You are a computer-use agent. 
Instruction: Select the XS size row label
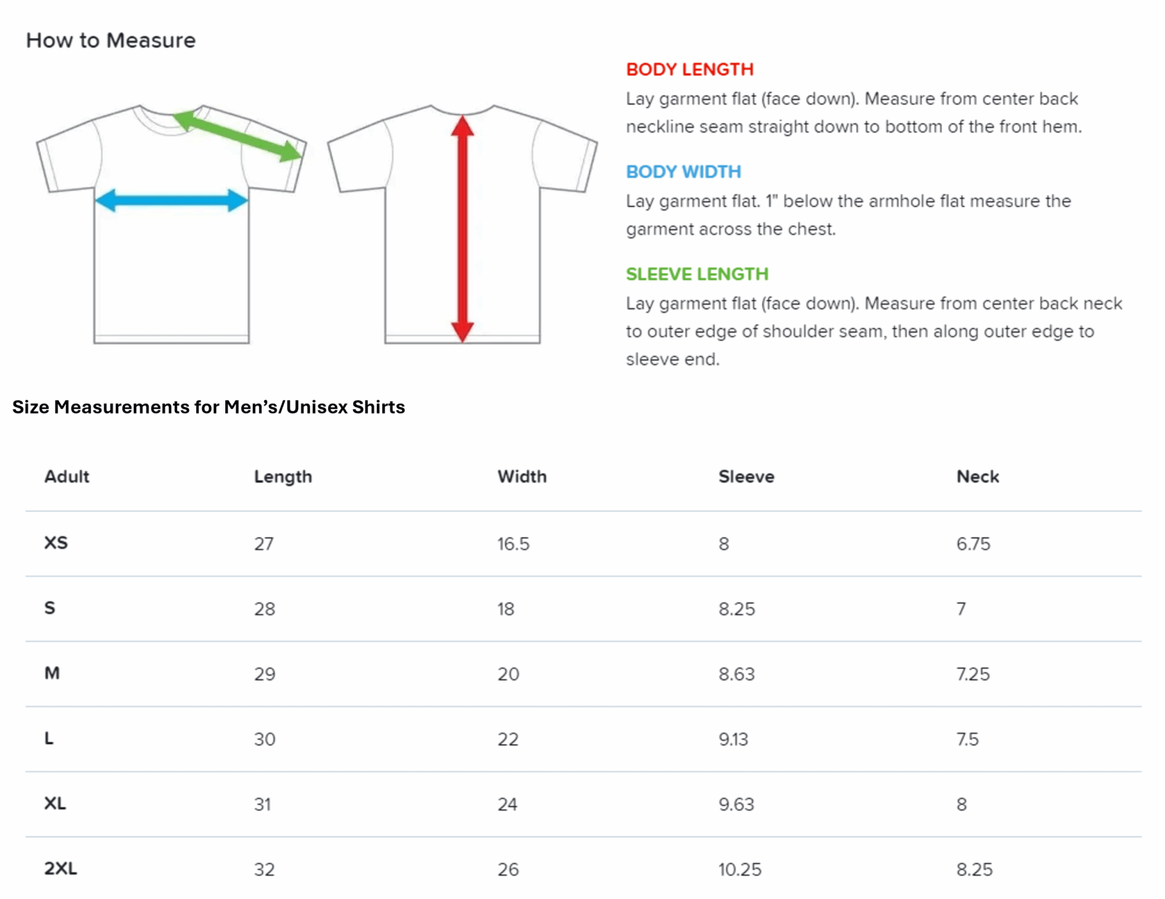pos(56,543)
